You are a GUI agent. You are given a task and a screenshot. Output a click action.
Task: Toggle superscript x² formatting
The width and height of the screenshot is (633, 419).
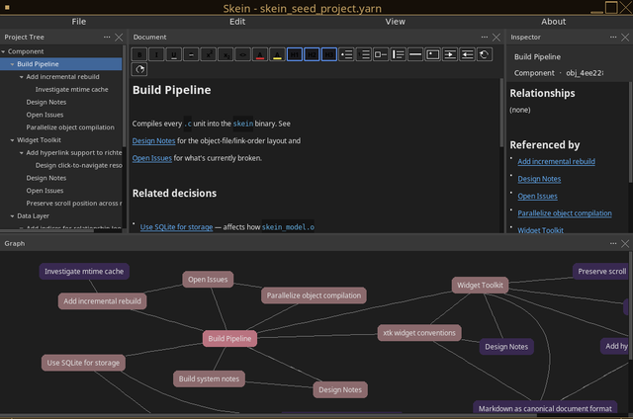[209, 54]
